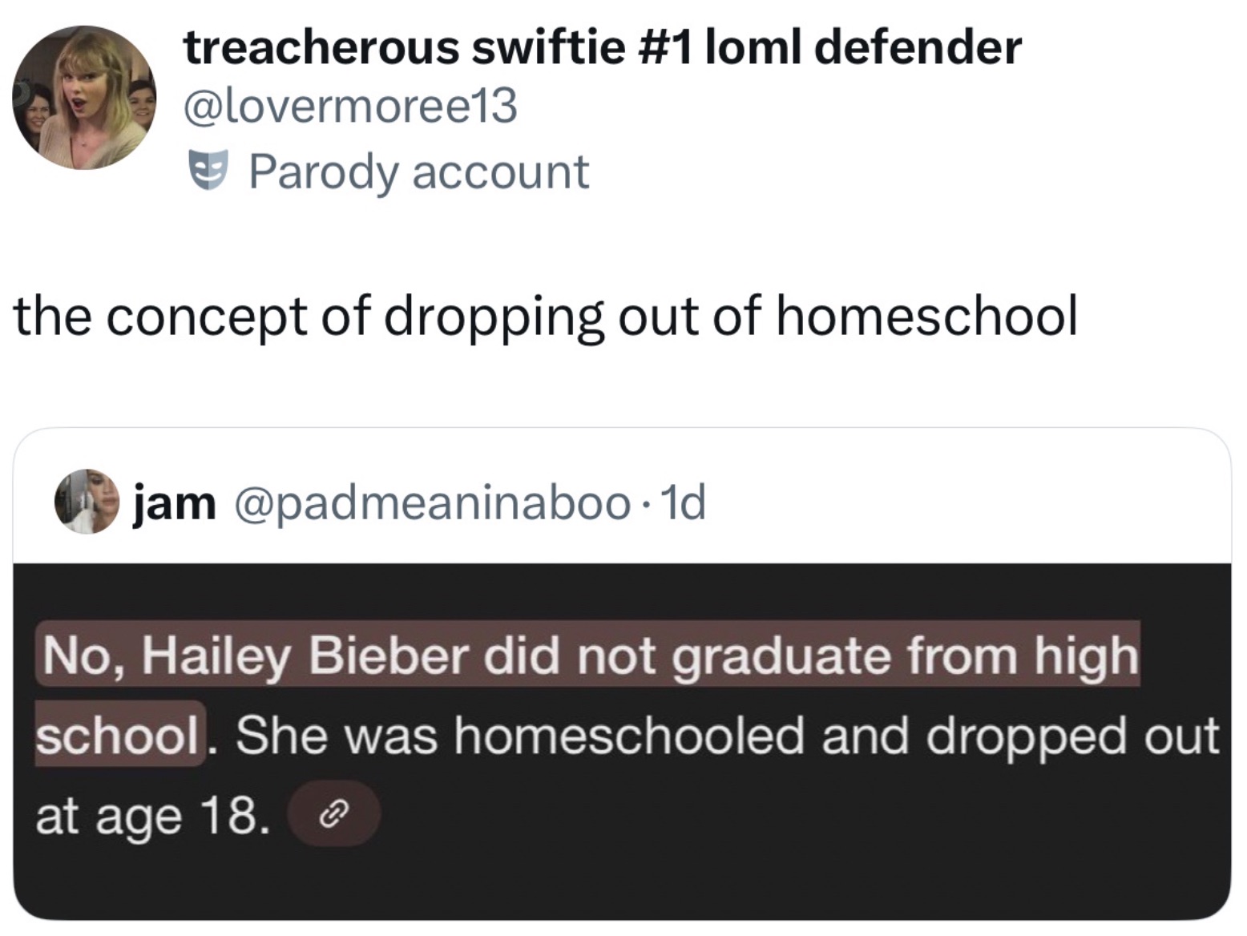This screenshot has height=936, width=1247.
Task: Open the @padmeaninaboo handle
Action: (431, 502)
